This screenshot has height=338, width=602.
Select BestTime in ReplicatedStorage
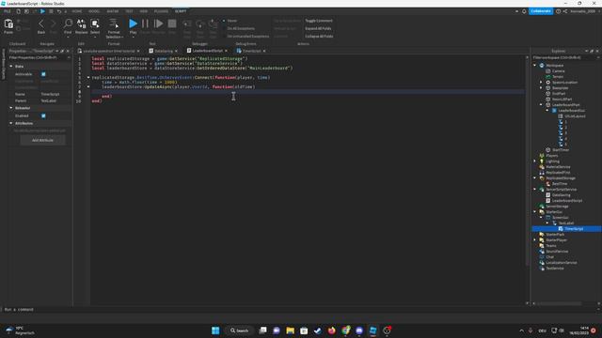[560, 184]
